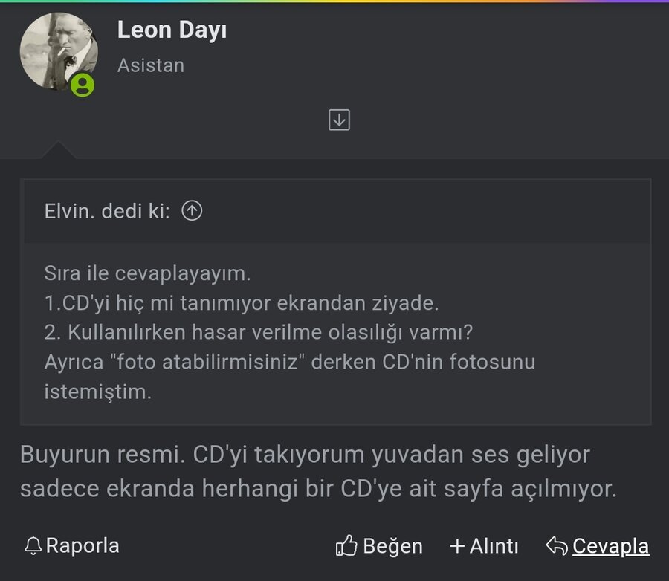Click the plus icon beside Alıntı
The width and height of the screenshot is (669, 581).
457,547
